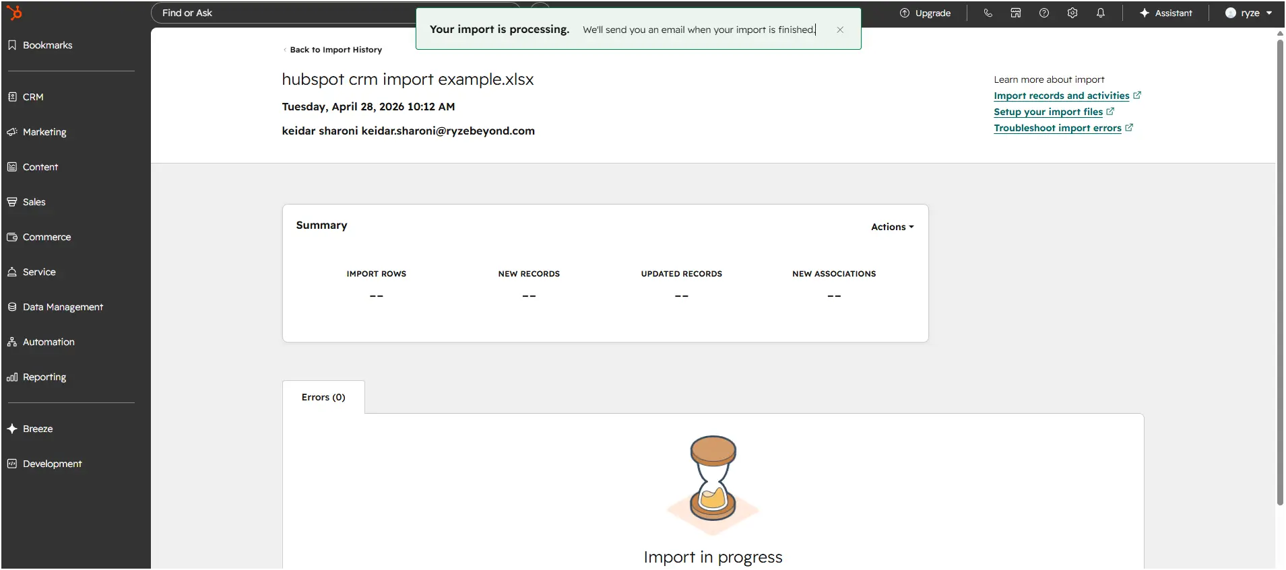Image resolution: width=1286 pixels, height=570 pixels.
Task: Open the Content menu label
Action: pyautogui.click(x=40, y=167)
